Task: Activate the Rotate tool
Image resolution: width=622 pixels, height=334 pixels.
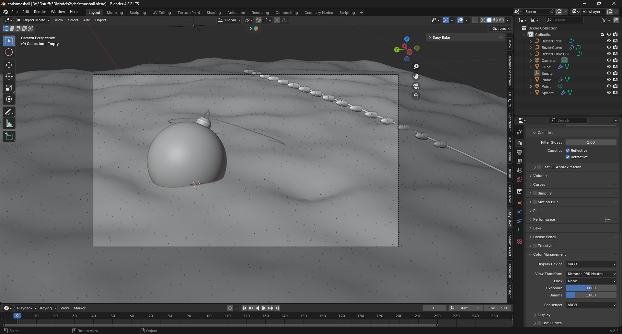Action: (x=9, y=76)
